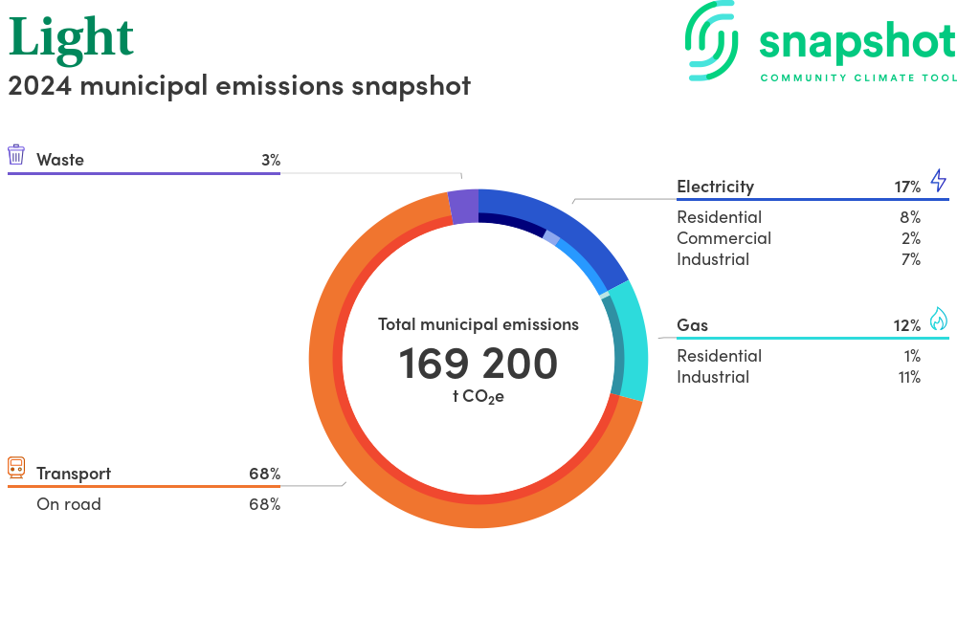The image size is (957, 641).
Task: Click the Waste trash bin icon
Action: point(16,156)
